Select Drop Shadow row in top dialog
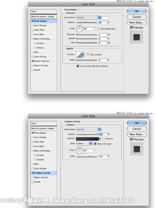The height and width of the screenshot is (208, 157). [x=44, y=21]
